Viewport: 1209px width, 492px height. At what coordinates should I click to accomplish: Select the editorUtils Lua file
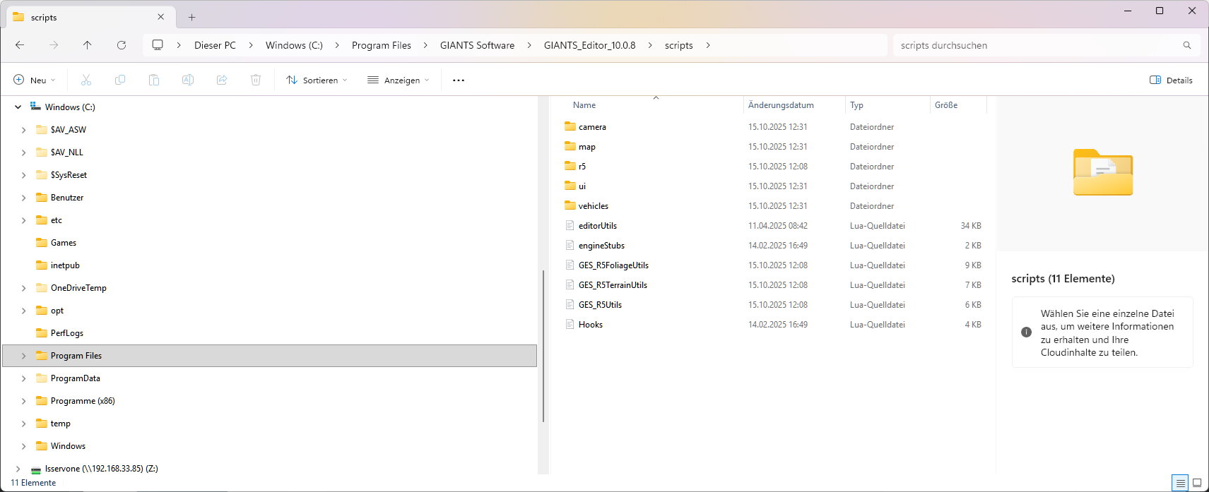597,226
